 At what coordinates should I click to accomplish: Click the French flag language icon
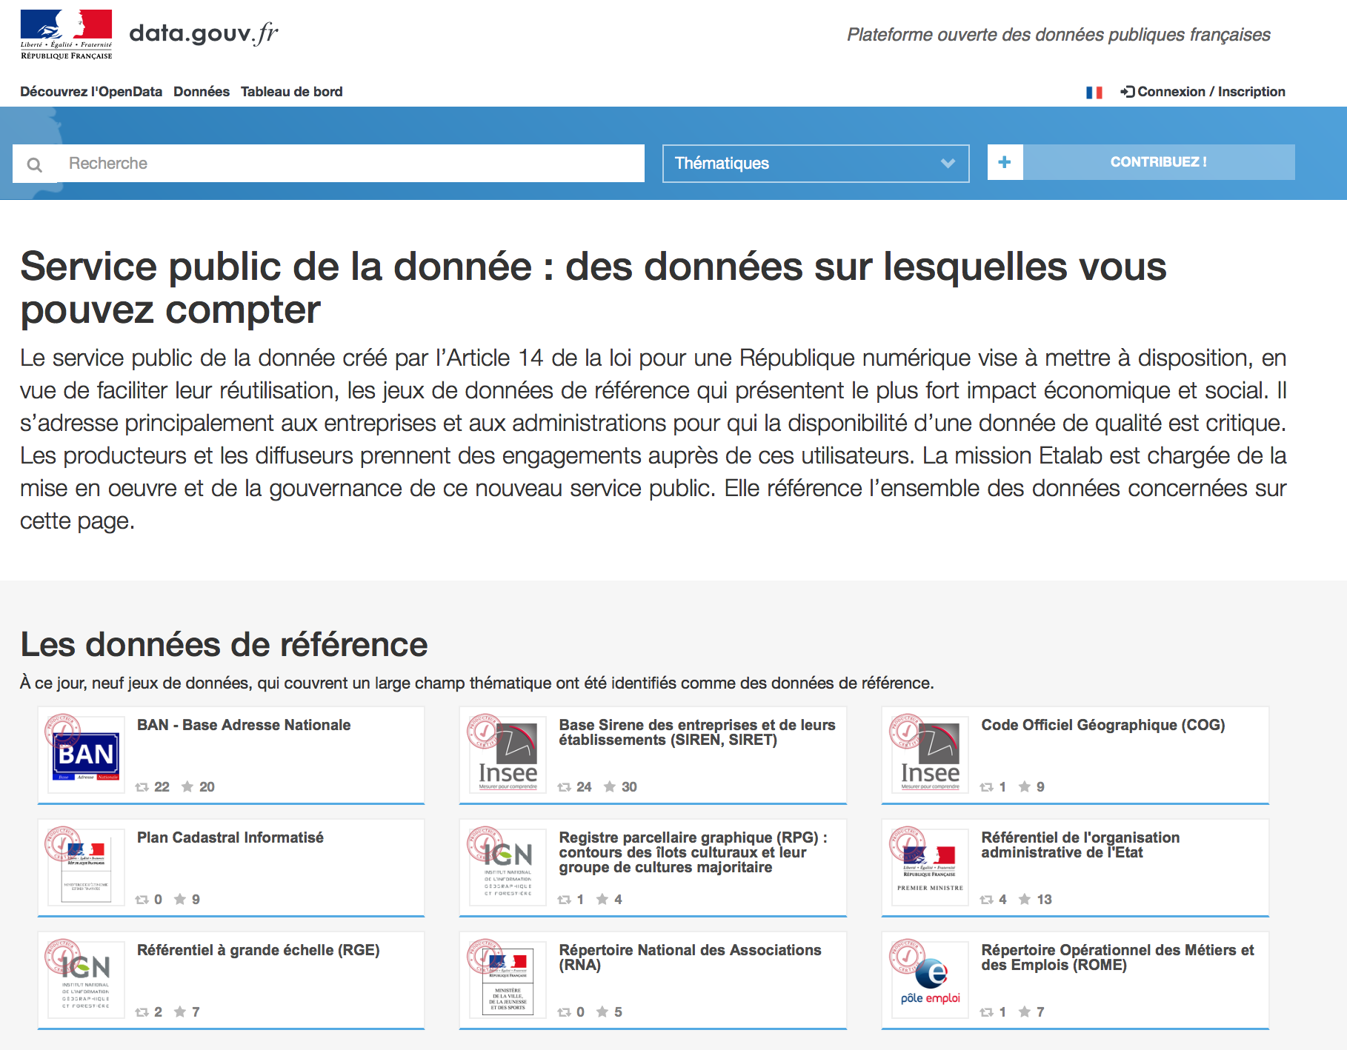[x=1094, y=93]
